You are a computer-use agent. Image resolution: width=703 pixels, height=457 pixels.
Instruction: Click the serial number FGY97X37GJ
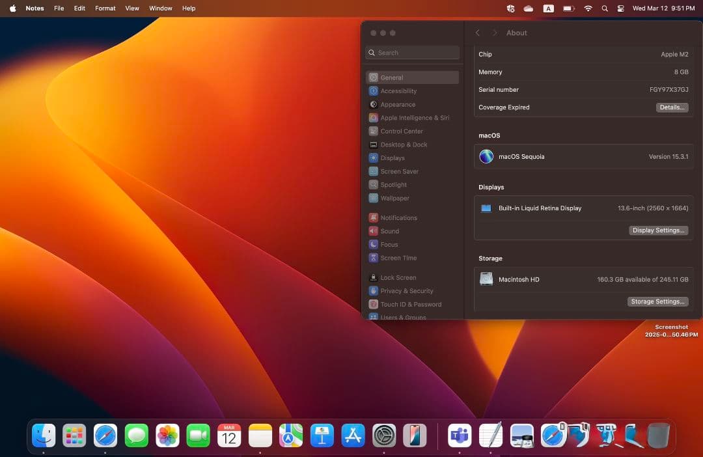[669, 90]
